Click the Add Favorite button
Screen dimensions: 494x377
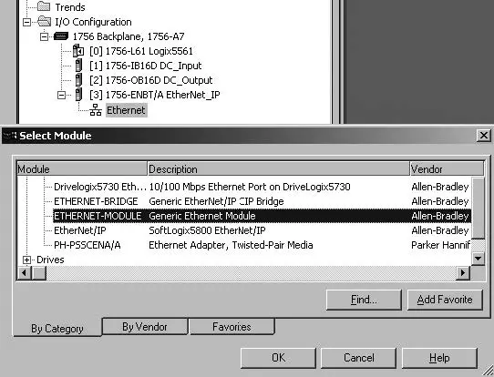(x=445, y=300)
